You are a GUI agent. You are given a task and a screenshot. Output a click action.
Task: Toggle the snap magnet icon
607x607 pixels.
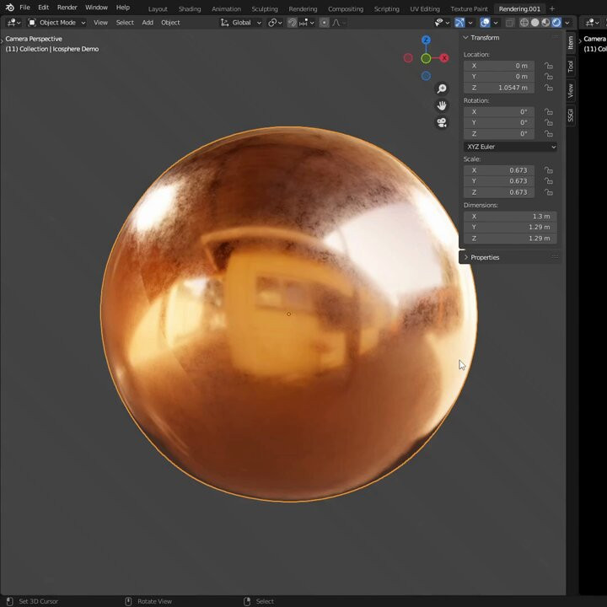point(292,23)
